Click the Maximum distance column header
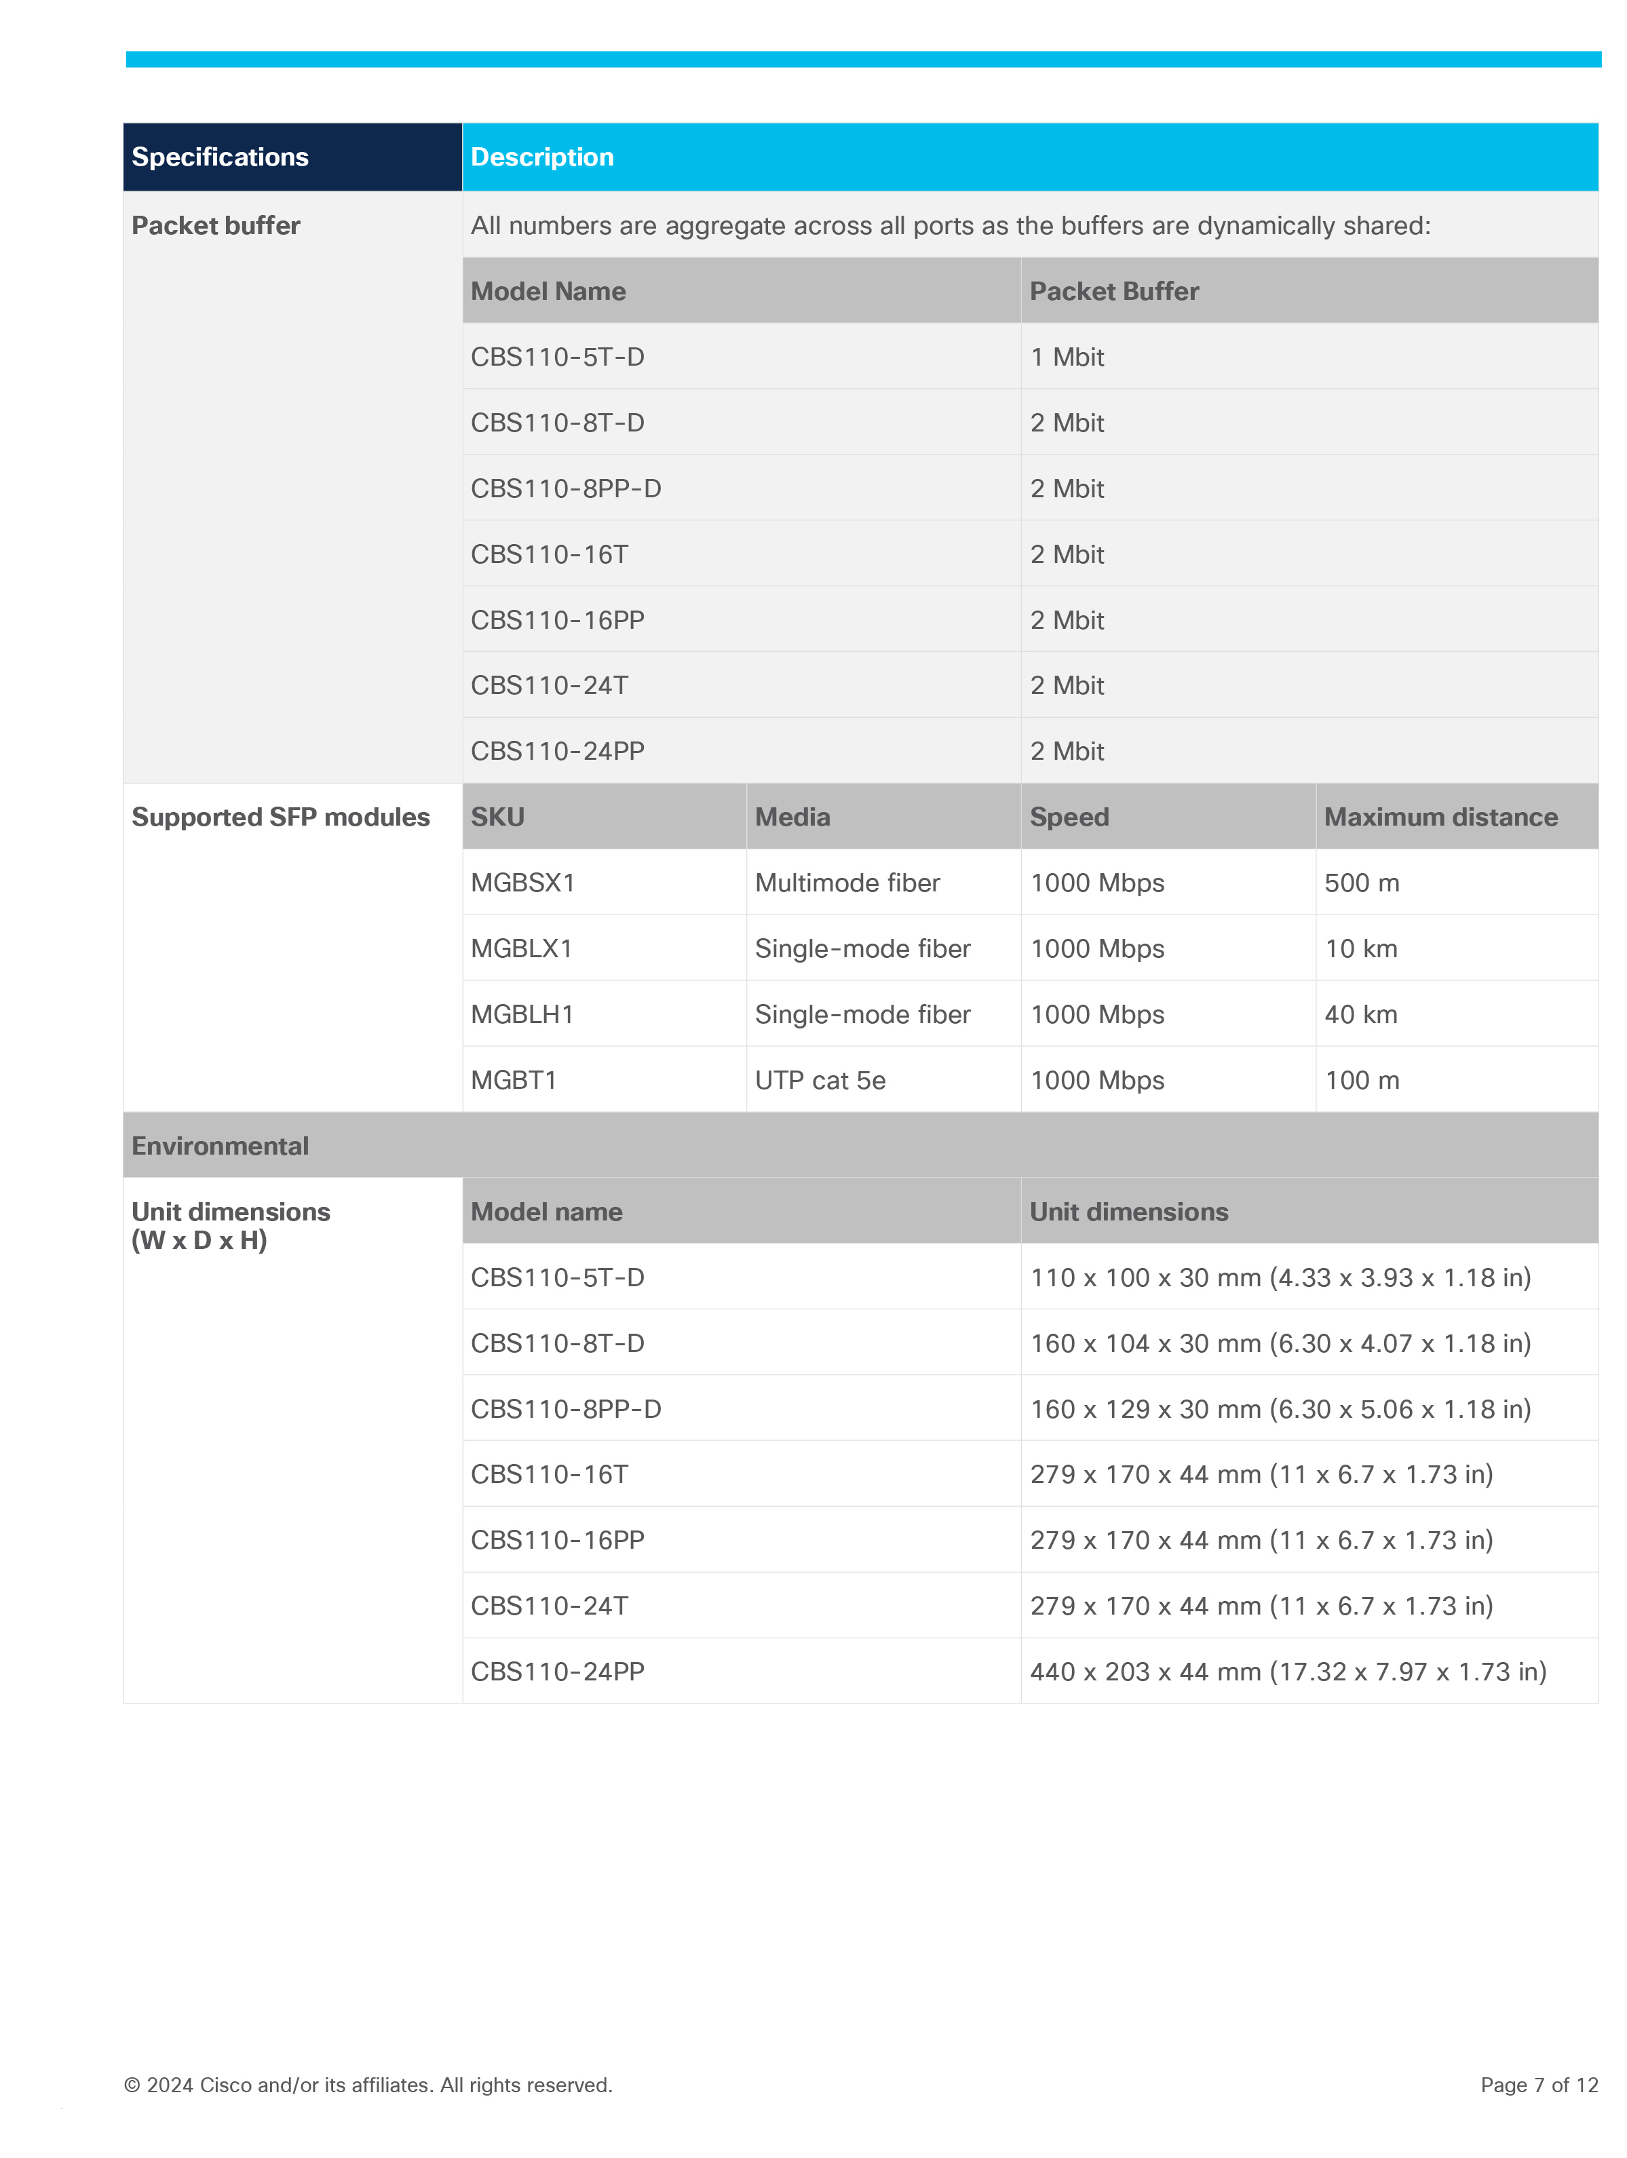1627x2158 pixels. [x=1440, y=817]
